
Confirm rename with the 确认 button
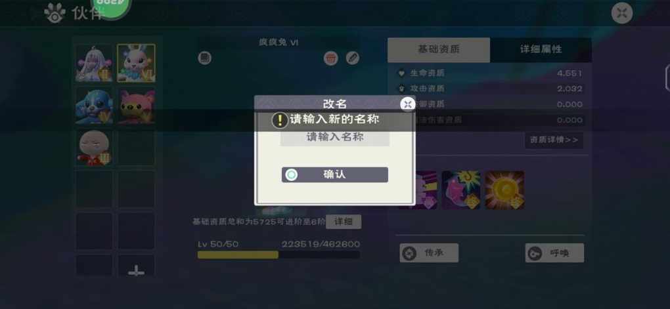point(334,175)
